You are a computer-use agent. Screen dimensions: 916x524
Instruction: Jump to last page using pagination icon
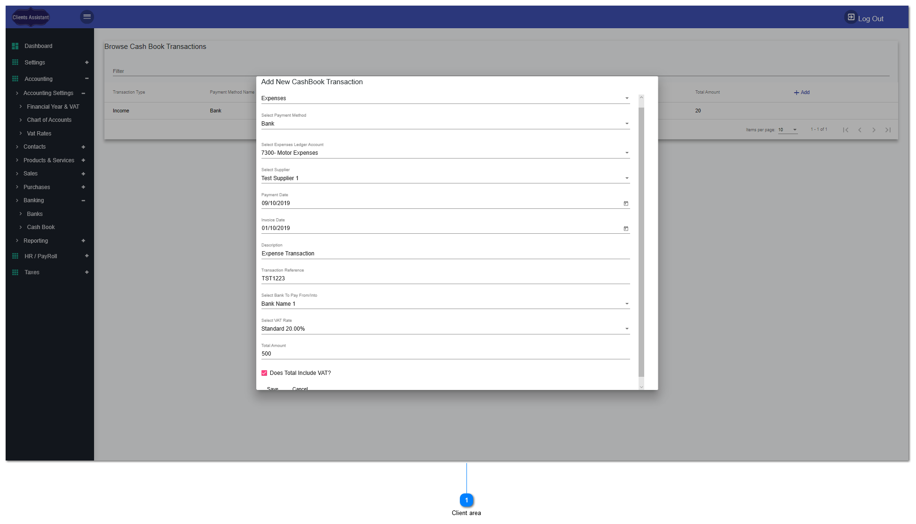point(888,130)
